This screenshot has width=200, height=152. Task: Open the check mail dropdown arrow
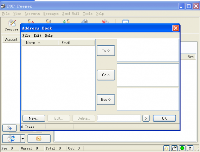coord(22,138)
